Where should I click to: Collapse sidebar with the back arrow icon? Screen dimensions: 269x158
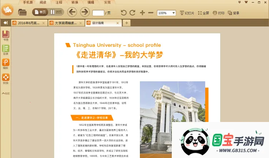[x=5, y=23]
